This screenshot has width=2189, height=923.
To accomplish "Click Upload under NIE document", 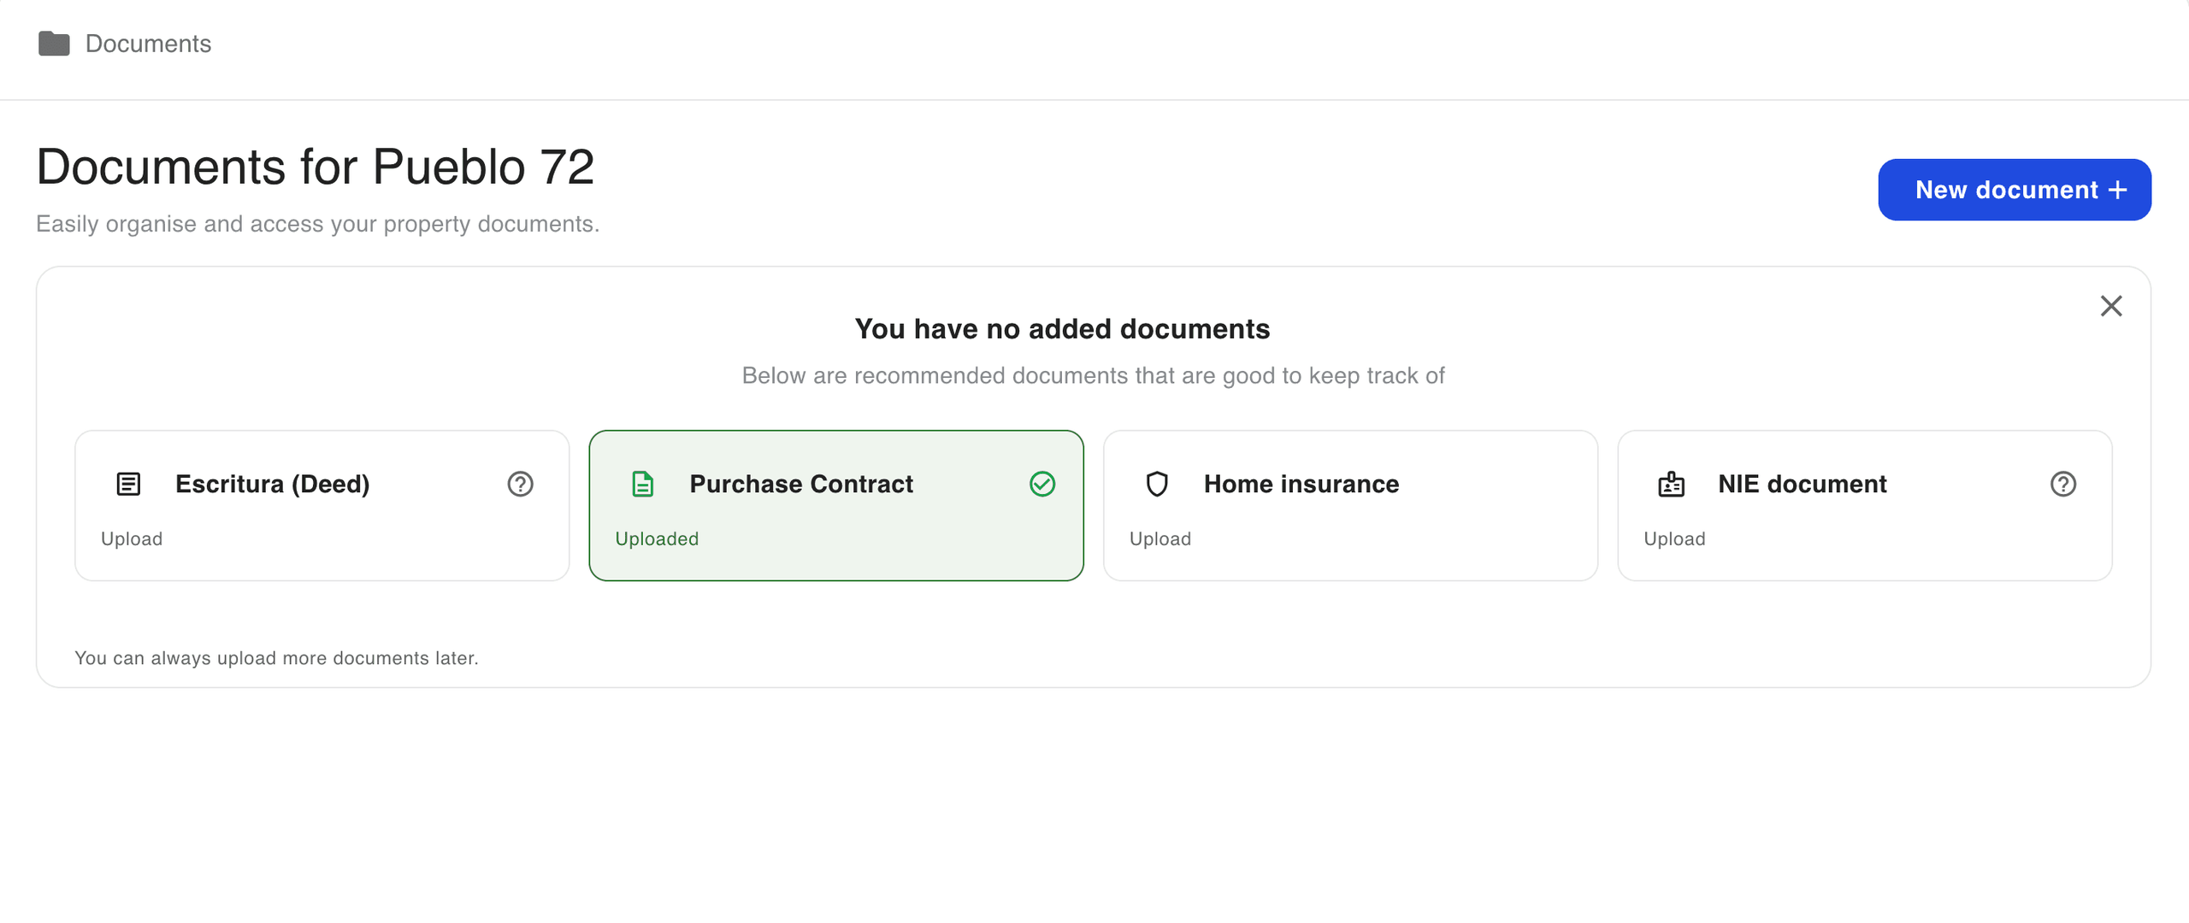I will pos(1674,538).
